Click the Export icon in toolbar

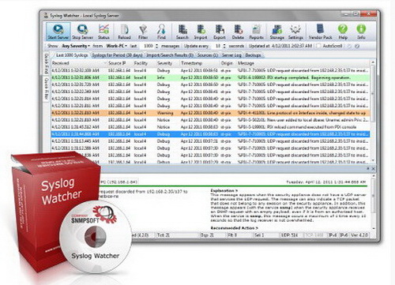[x=220, y=32]
